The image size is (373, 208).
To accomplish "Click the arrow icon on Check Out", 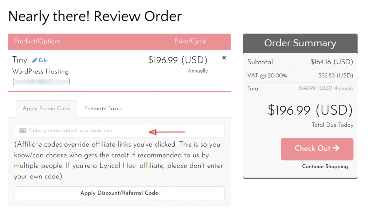I will tap(336, 148).
